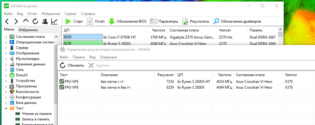Click sidebar tree scrollbar up arrow
Screen dimensions: 315x125
pyautogui.click(x=56, y=37)
